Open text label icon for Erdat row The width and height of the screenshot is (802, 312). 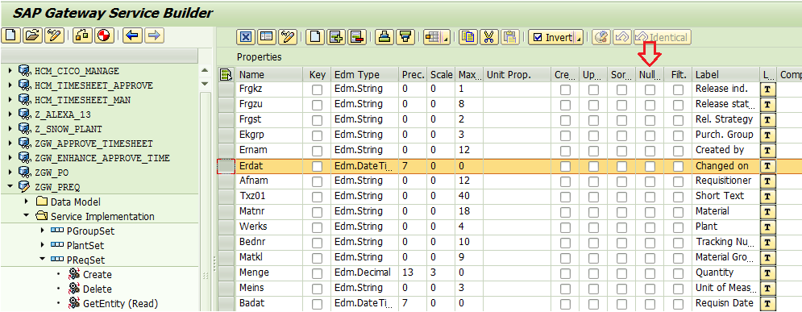click(767, 166)
